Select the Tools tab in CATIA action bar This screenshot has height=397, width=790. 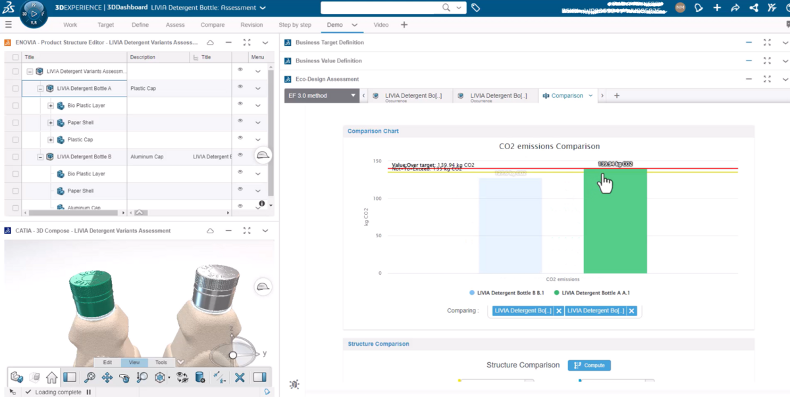(161, 362)
